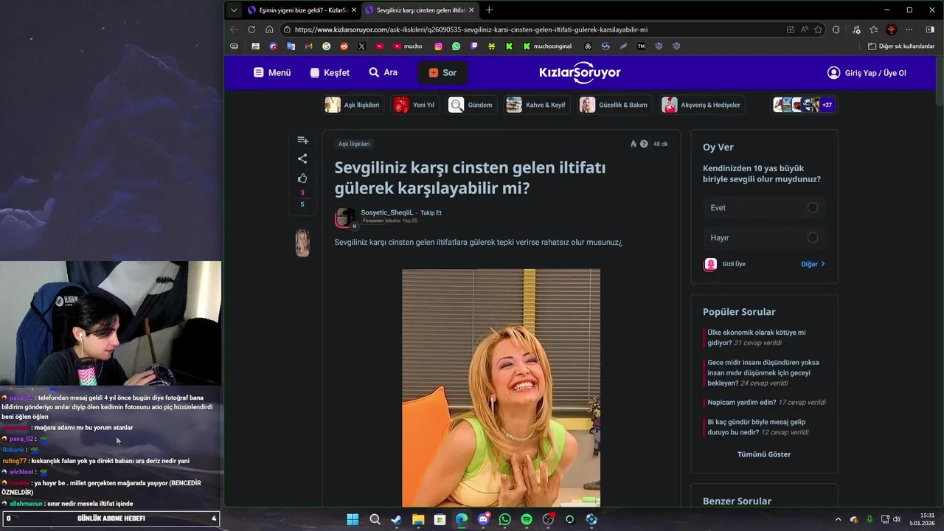
Task: Open the Menü hamburger icon
Action: (258, 72)
